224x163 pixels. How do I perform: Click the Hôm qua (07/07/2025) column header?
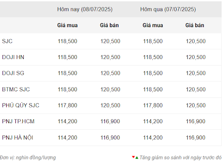point(168,9)
